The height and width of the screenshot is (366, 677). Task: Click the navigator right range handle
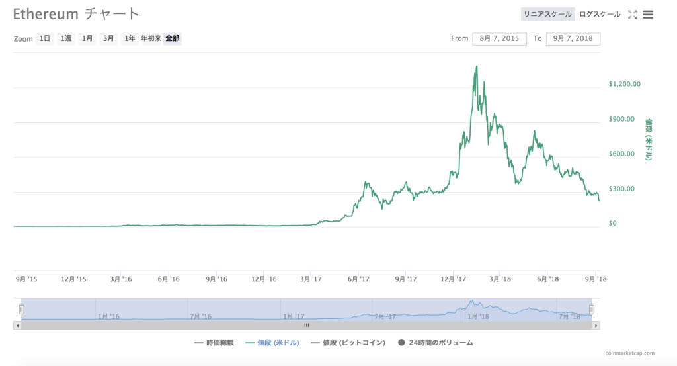point(592,309)
